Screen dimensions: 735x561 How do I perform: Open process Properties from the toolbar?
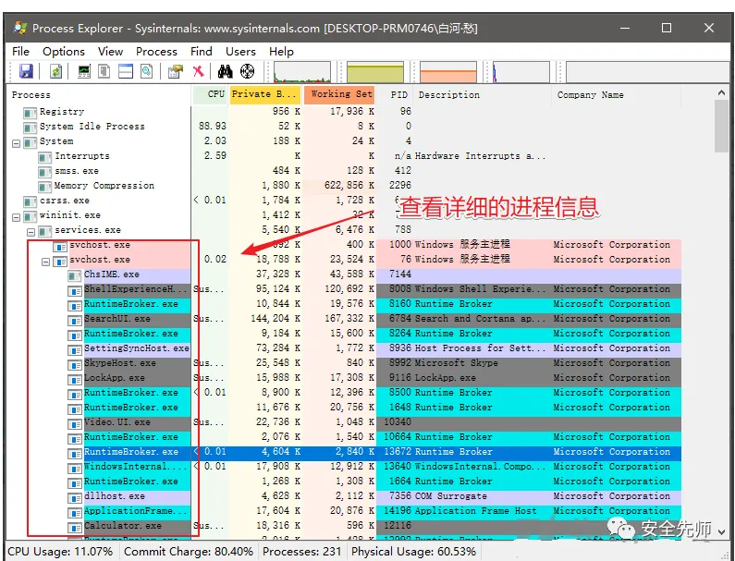coord(176,71)
